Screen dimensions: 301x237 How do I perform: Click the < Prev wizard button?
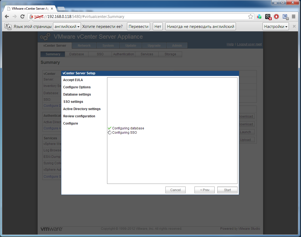204,190
